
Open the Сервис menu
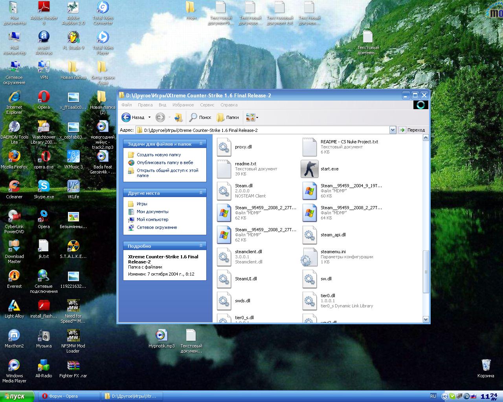pos(207,105)
